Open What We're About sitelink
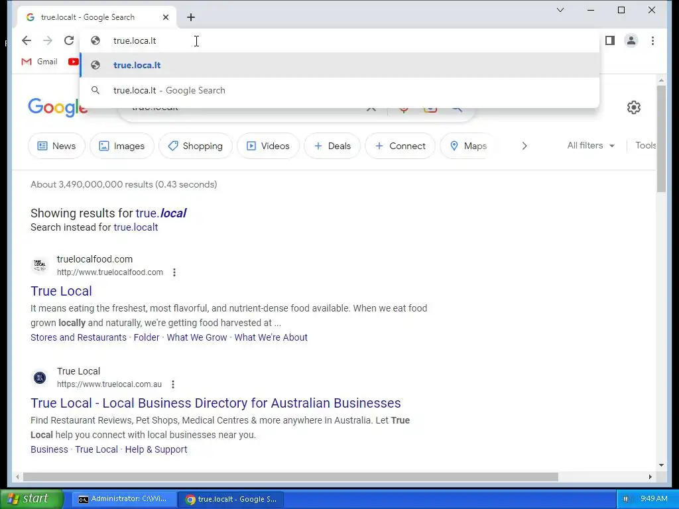This screenshot has height=509, width=679. click(271, 337)
